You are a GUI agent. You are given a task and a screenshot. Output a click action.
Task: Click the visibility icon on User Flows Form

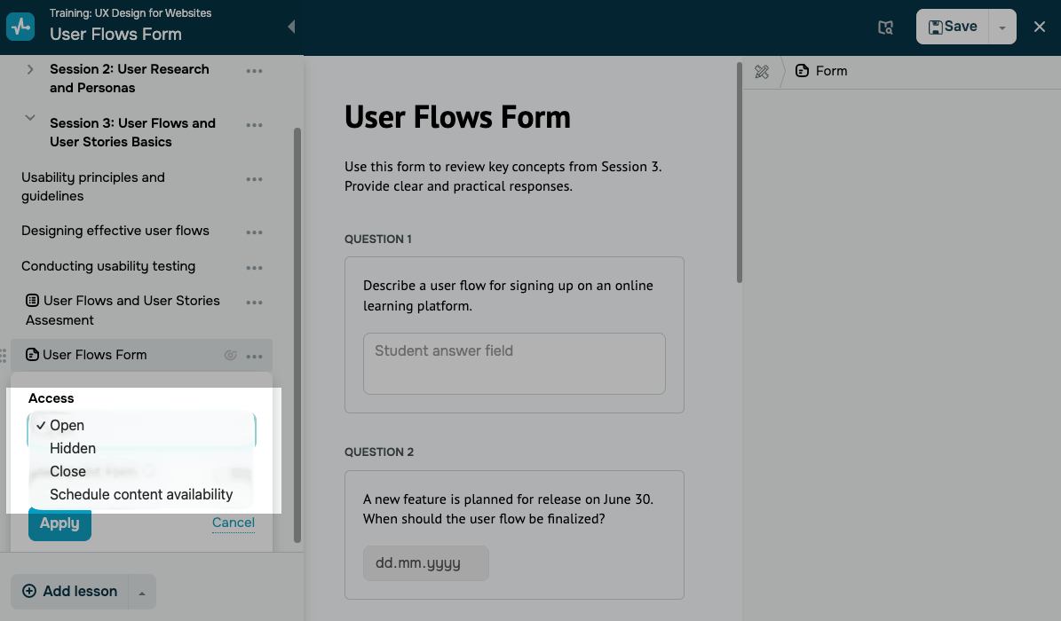point(231,356)
